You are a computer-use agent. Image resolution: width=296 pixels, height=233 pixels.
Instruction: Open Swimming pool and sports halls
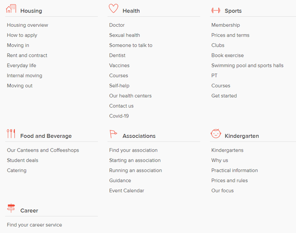(x=247, y=66)
